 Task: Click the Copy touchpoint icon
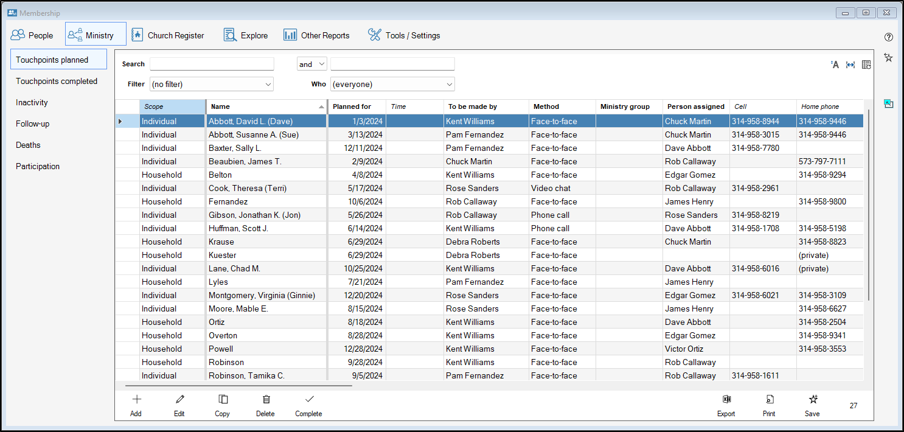pyautogui.click(x=223, y=400)
